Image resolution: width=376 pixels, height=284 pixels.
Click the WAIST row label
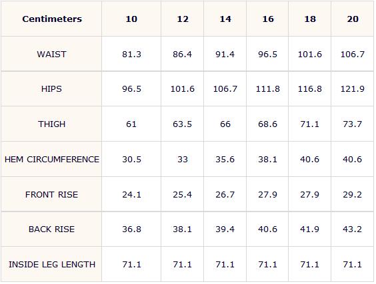(x=51, y=55)
